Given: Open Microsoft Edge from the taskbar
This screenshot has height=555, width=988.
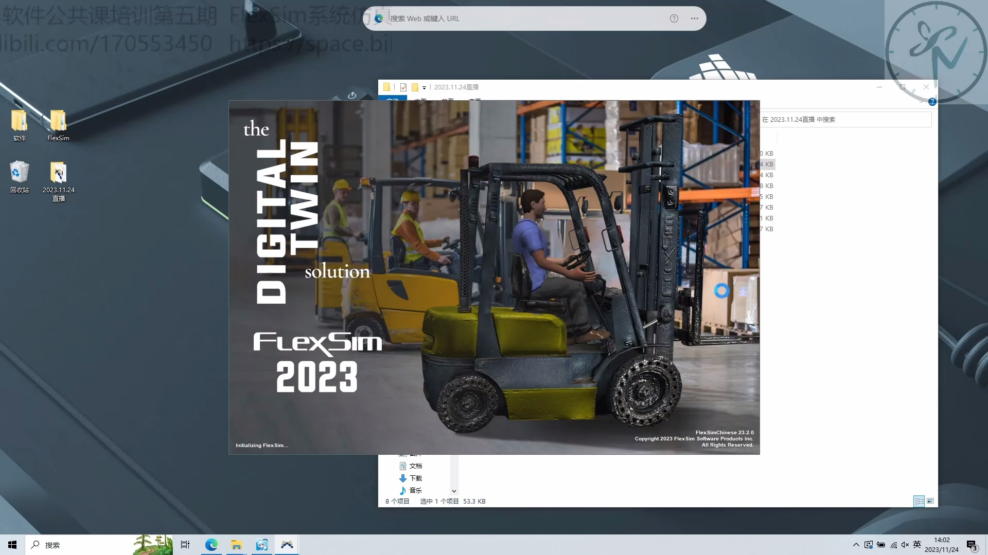Looking at the screenshot, I should click(211, 545).
